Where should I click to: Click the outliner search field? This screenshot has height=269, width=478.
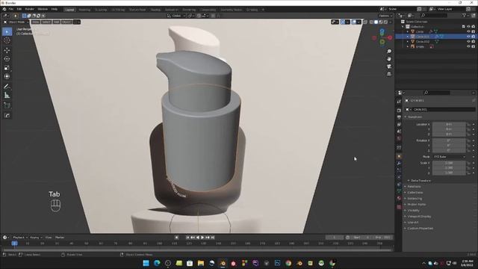[435, 15]
